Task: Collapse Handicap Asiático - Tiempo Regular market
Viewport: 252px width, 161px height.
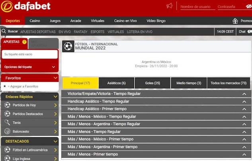Action: pos(244,102)
